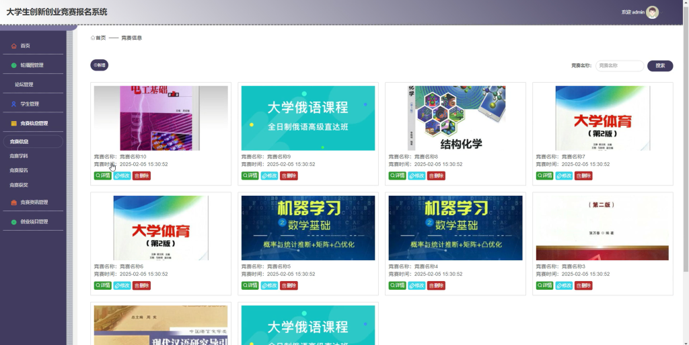Image resolution: width=689 pixels, height=345 pixels.
Task: Click 删除 for 竞赛名称5
Action: pos(289,285)
